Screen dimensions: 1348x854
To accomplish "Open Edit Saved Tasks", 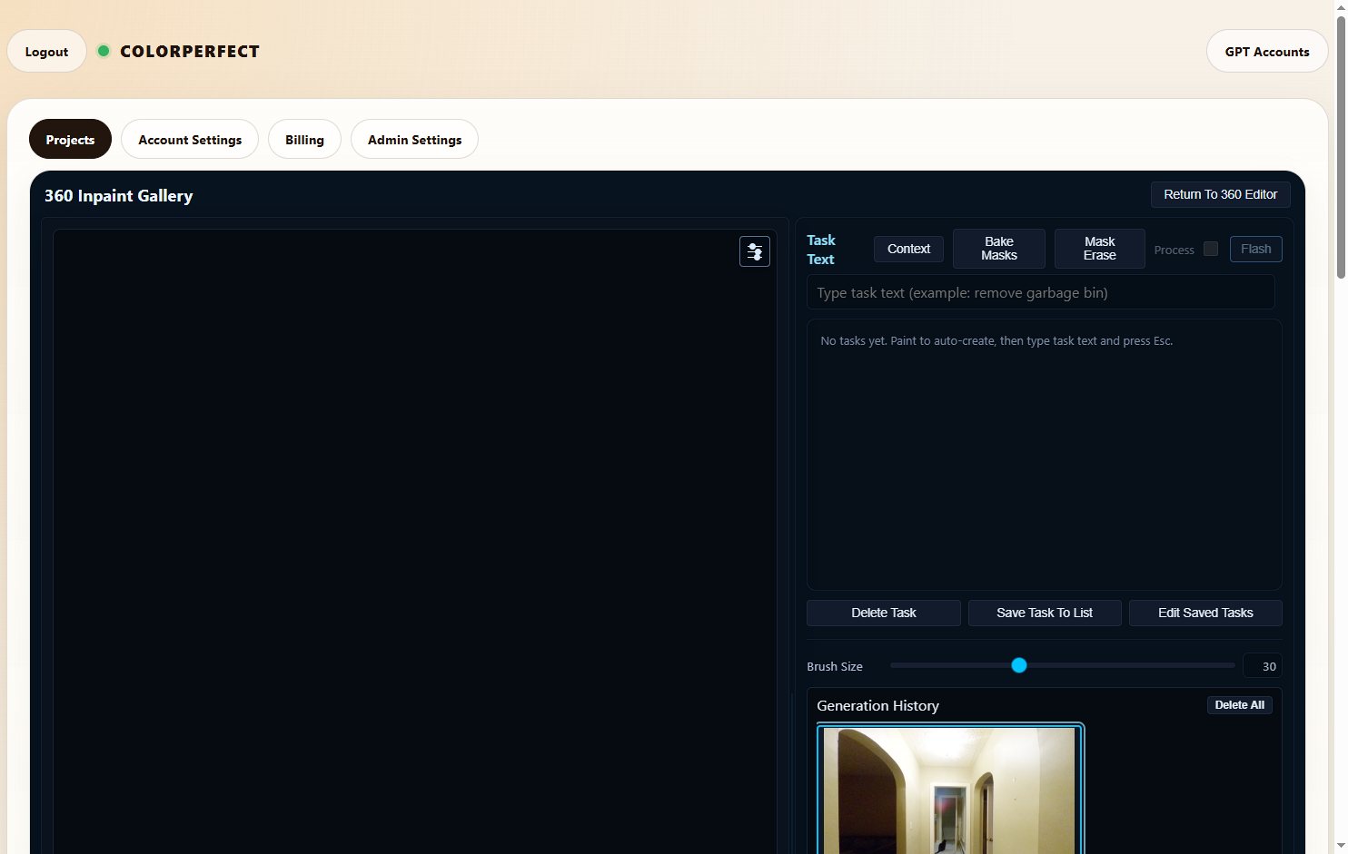I will coord(1205,613).
